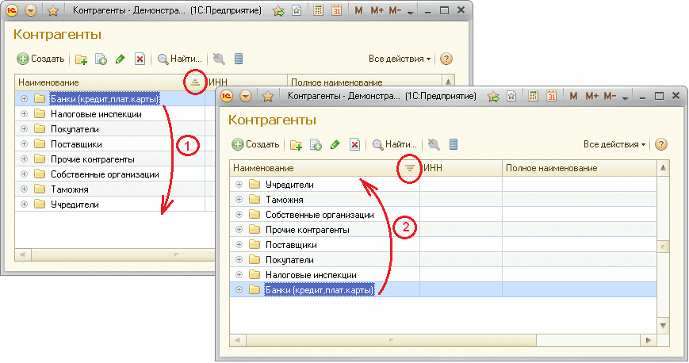
Task: Open Все действия menu in back window
Action: [400, 59]
